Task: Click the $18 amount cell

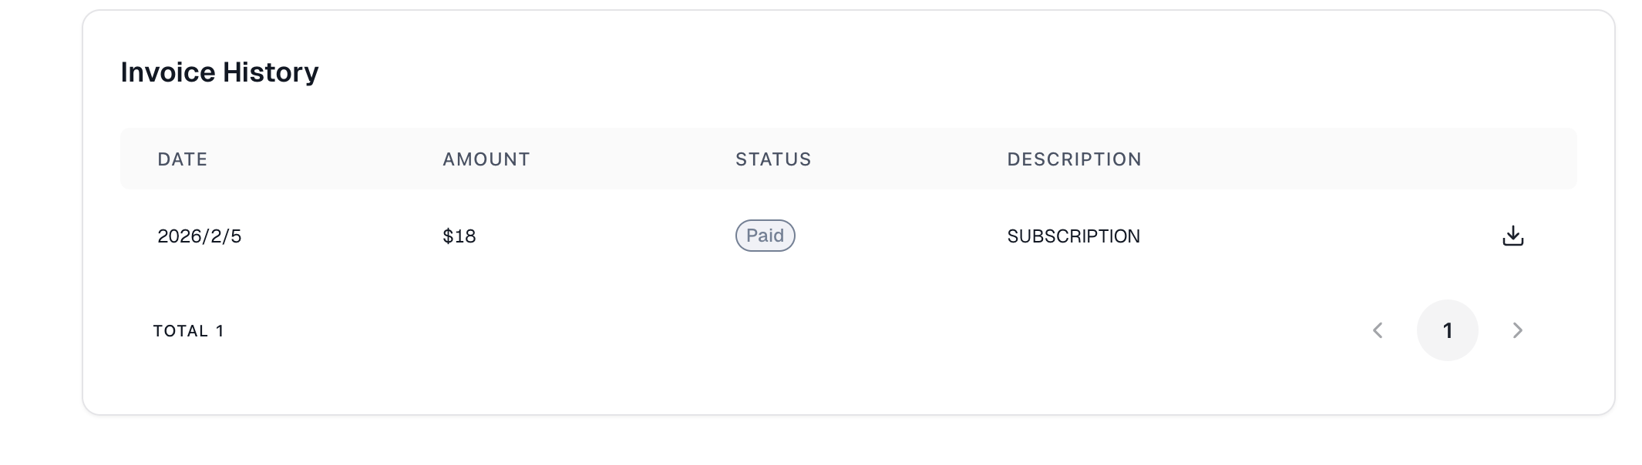Action: point(459,236)
